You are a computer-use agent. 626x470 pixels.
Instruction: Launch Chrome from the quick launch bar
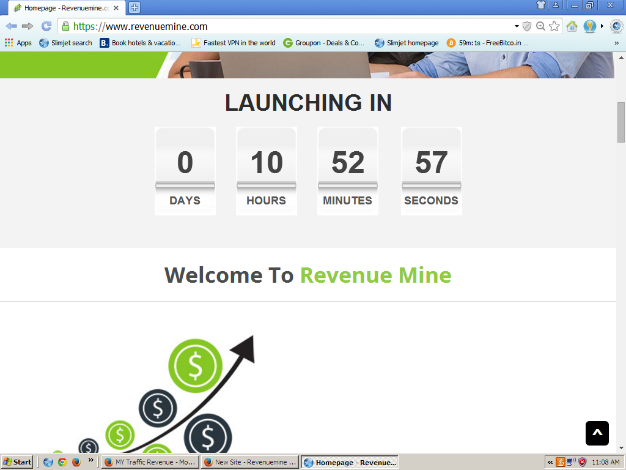pyautogui.click(x=62, y=462)
